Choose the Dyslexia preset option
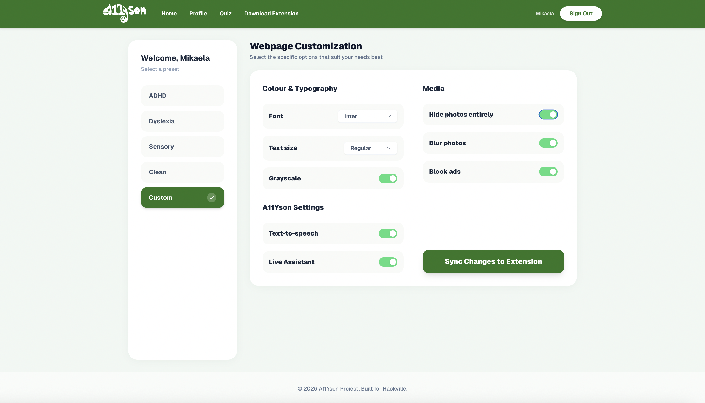705x403 pixels. pos(182,121)
